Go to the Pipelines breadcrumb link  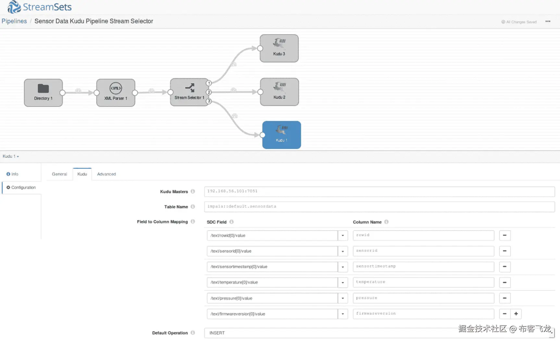(x=14, y=21)
